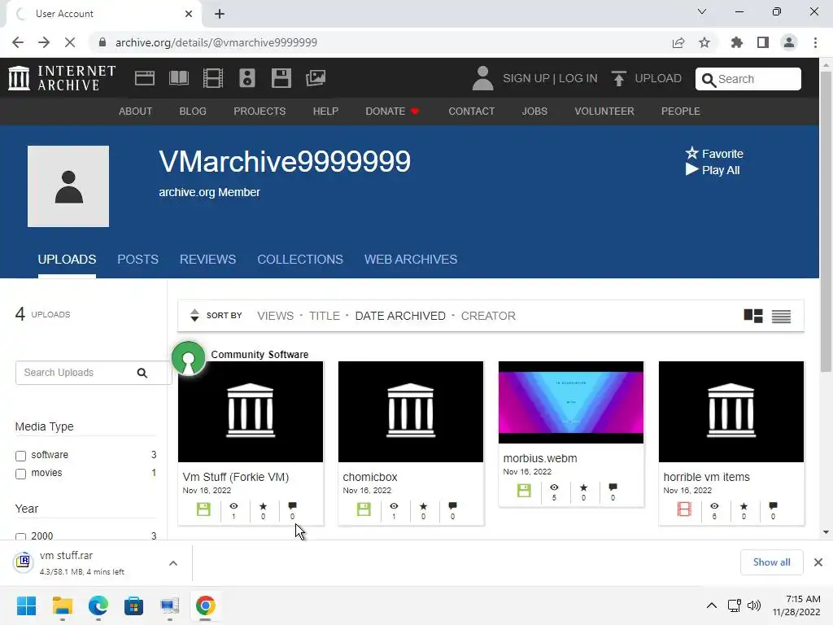This screenshot has height=625, width=833.
Task: Switch to the REVIEWS tab
Action: 207,260
